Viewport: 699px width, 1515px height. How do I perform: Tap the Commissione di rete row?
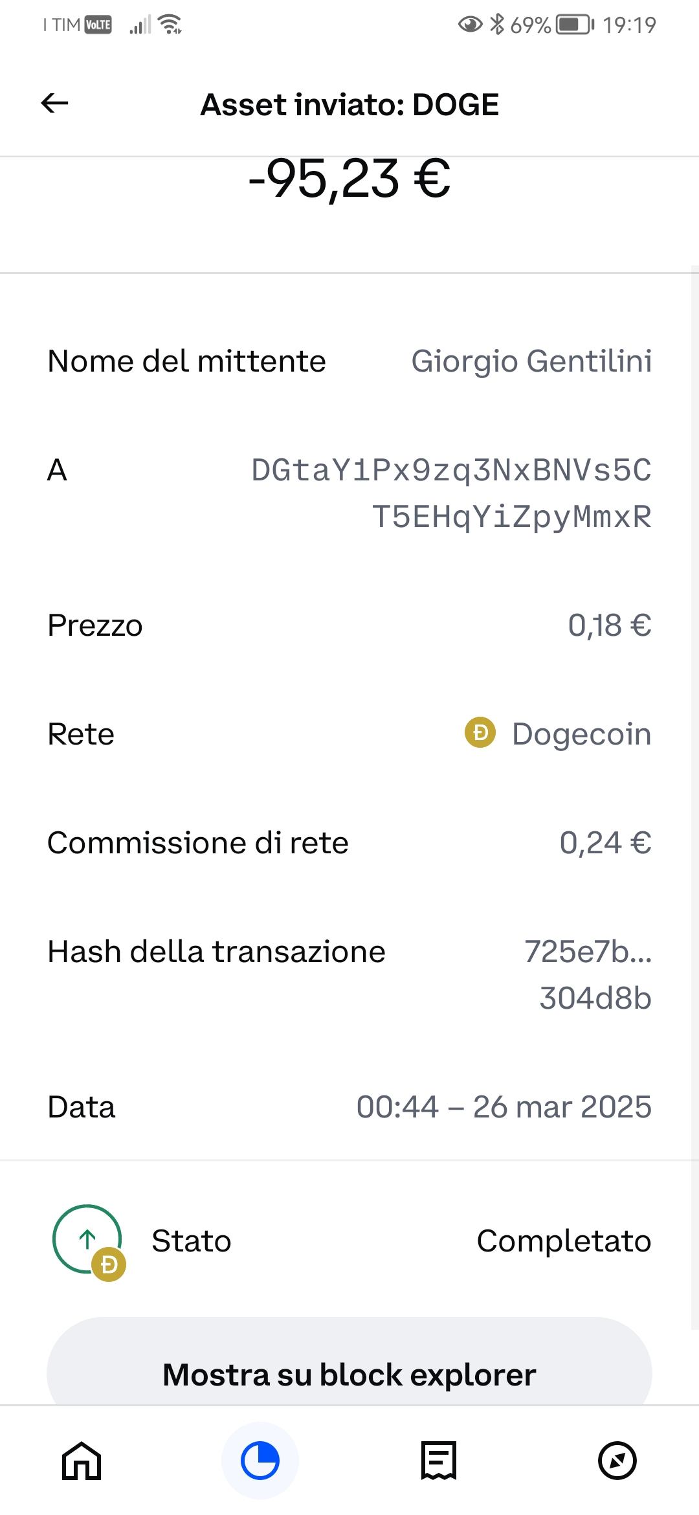click(x=349, y=843)
